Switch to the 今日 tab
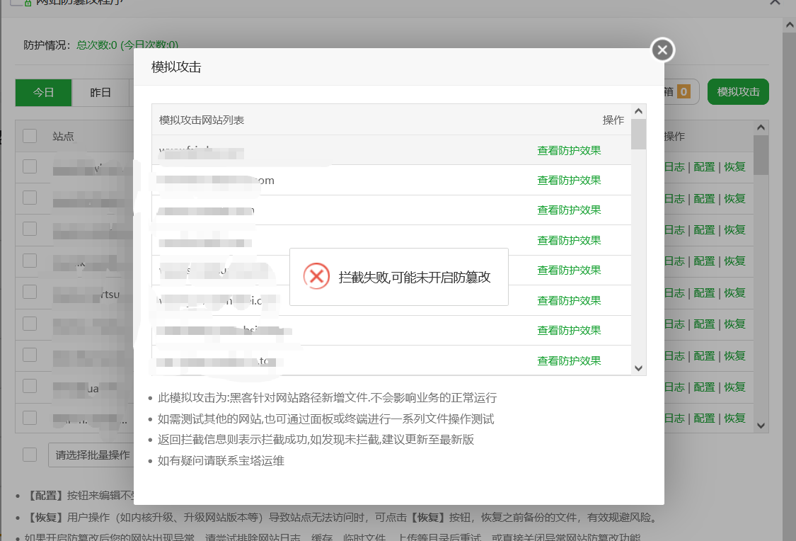 tap(44, 93)
